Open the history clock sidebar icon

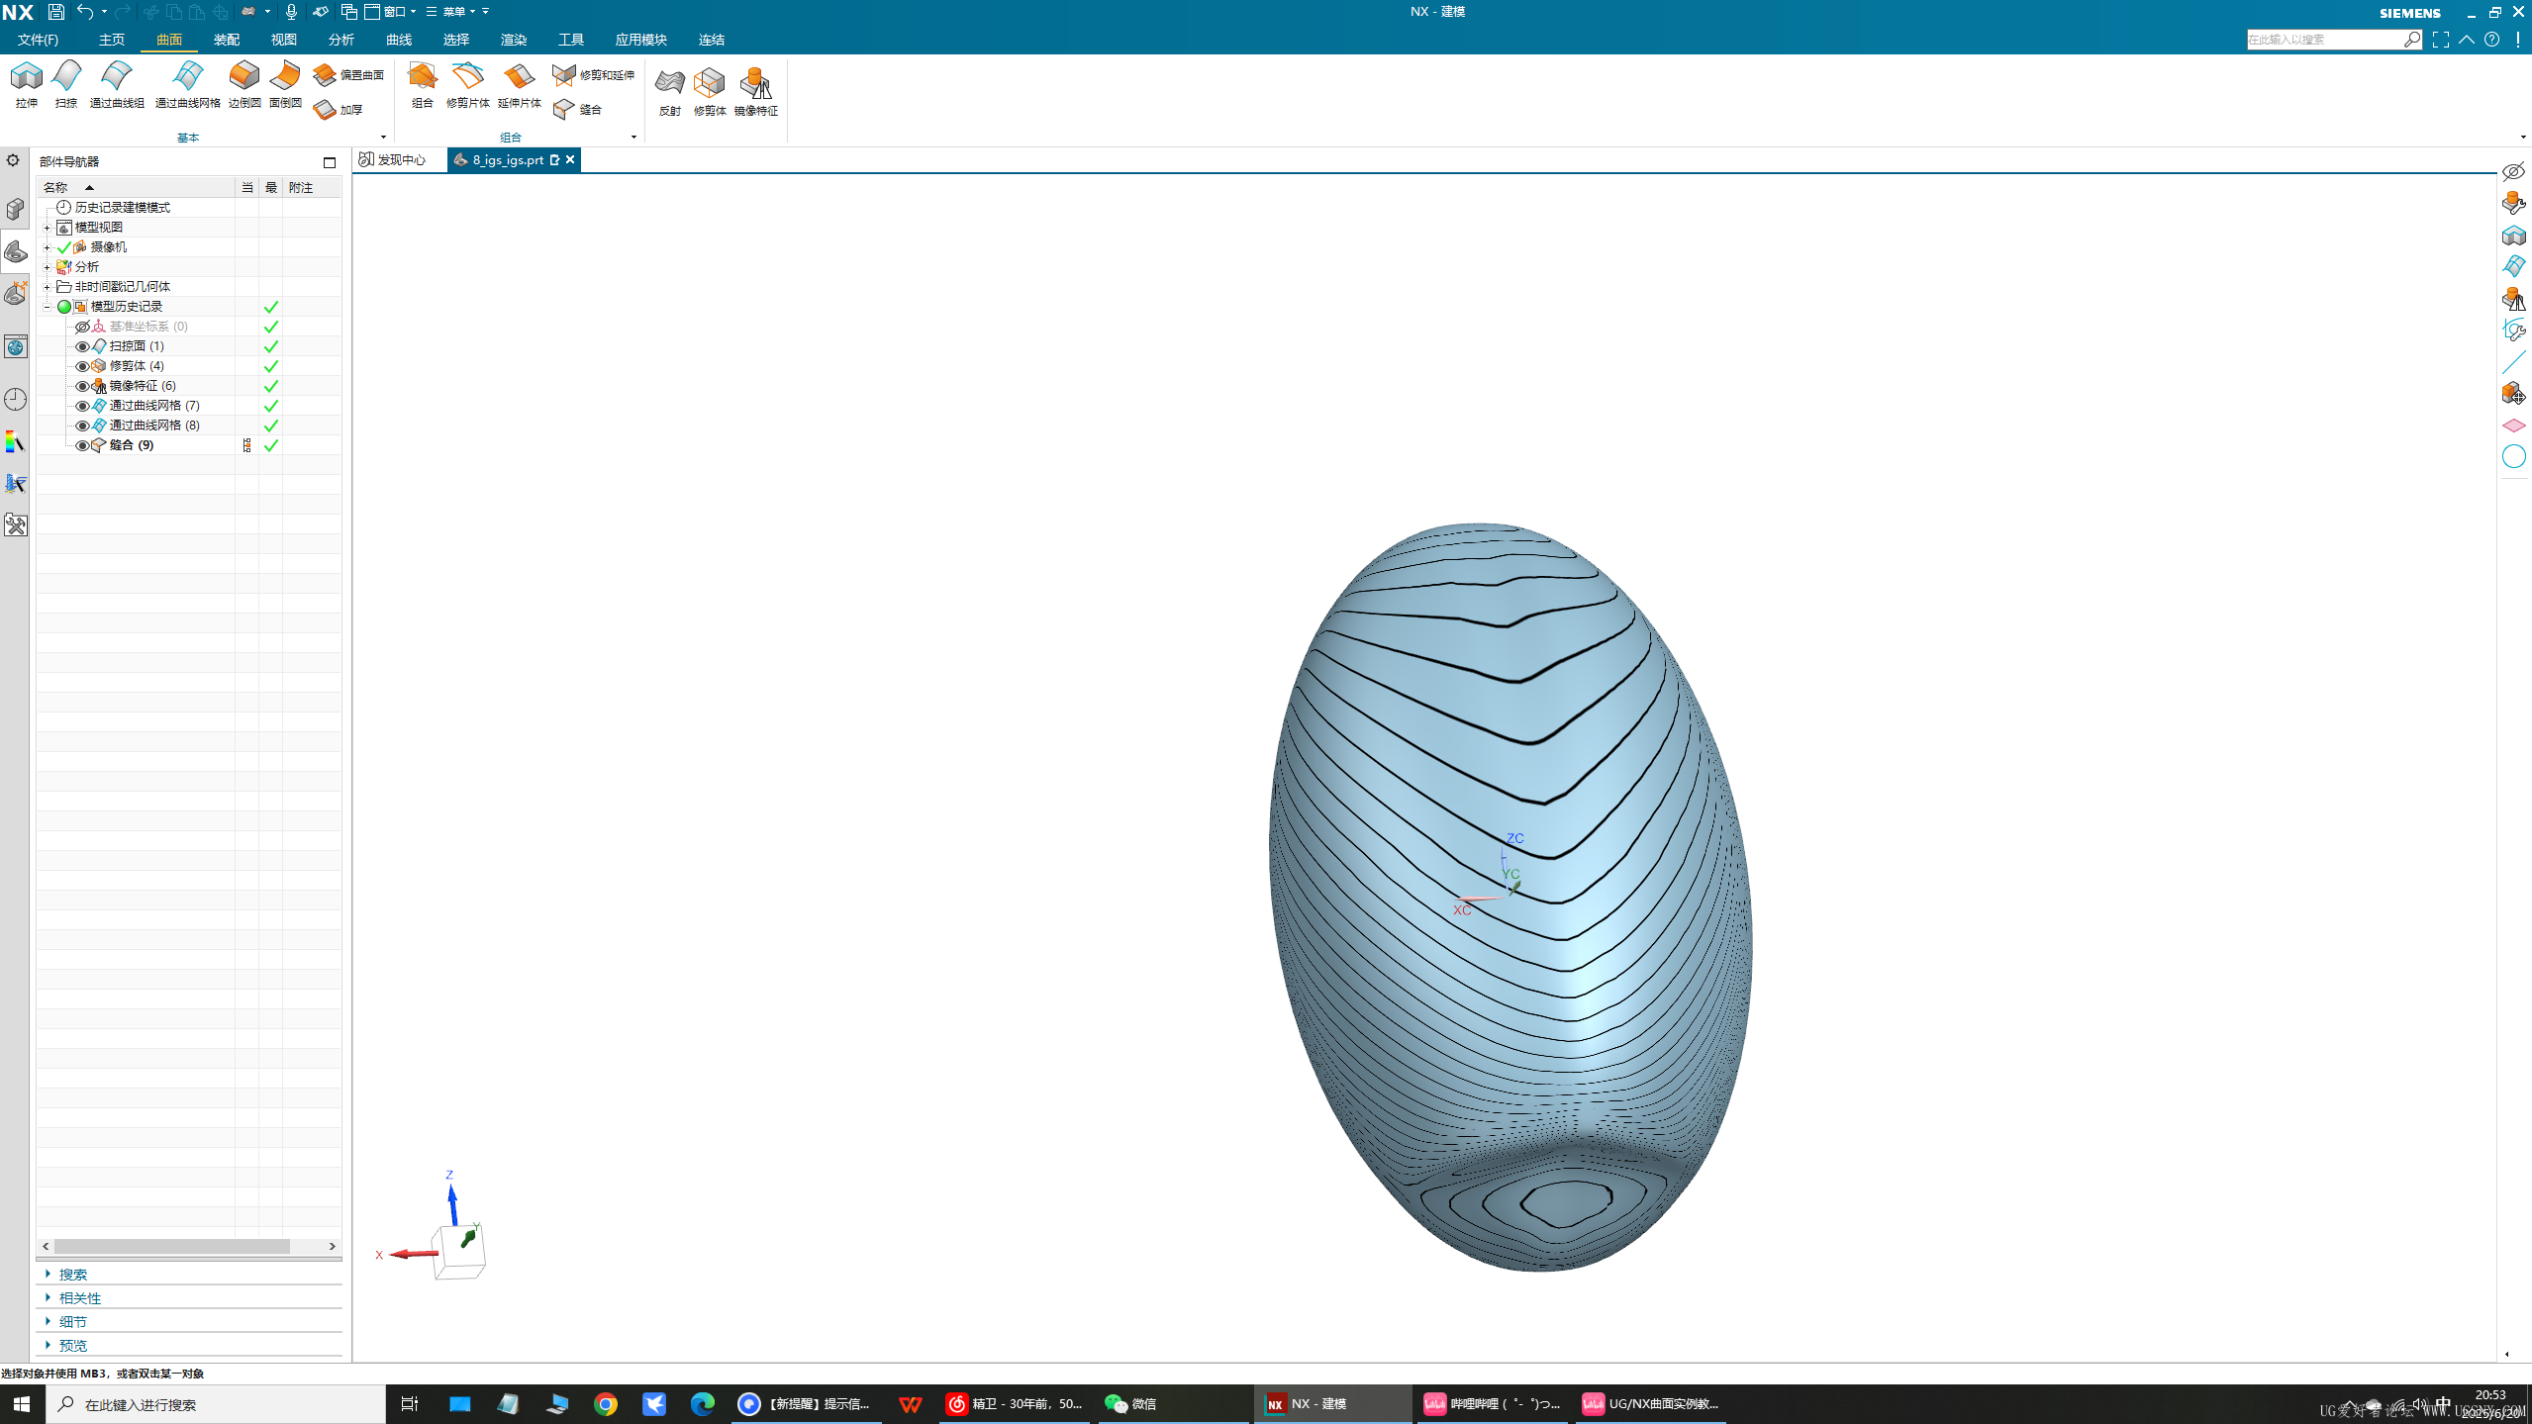15,400
